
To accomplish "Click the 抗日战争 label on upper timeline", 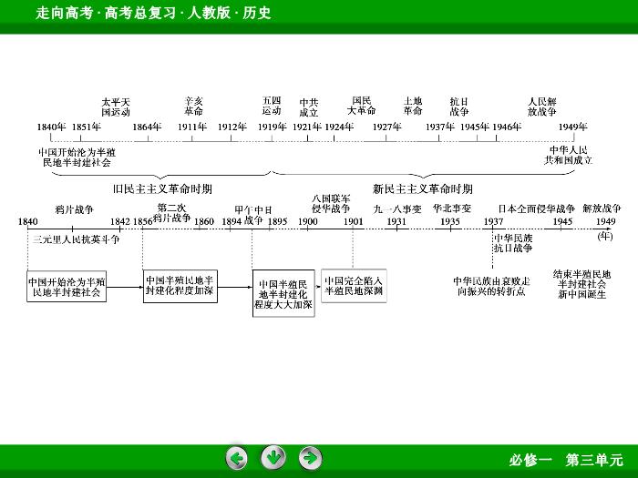I will coord(459,107).
